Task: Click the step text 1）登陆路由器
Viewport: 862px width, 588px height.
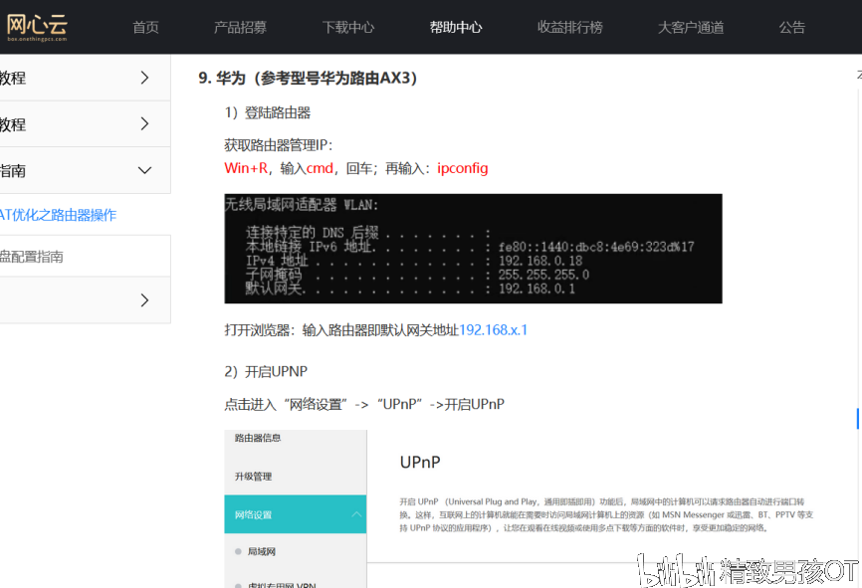Action: 268,112
